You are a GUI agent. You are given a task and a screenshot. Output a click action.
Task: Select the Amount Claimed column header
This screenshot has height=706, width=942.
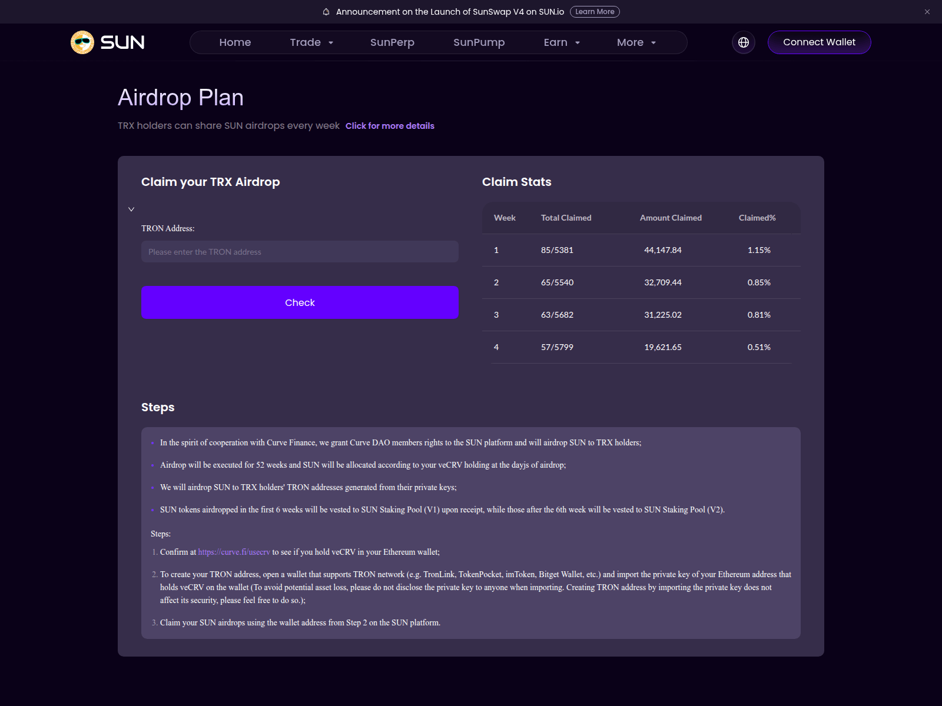tap(671, 218)
